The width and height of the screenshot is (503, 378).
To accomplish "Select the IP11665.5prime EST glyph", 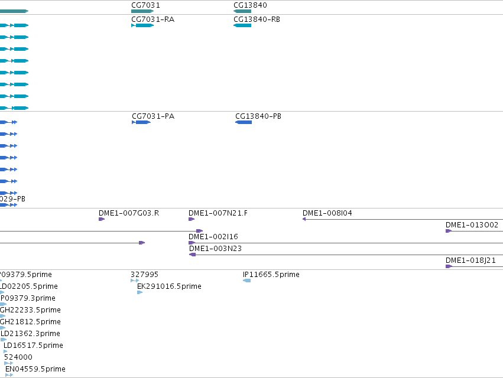I will [246, 281].
